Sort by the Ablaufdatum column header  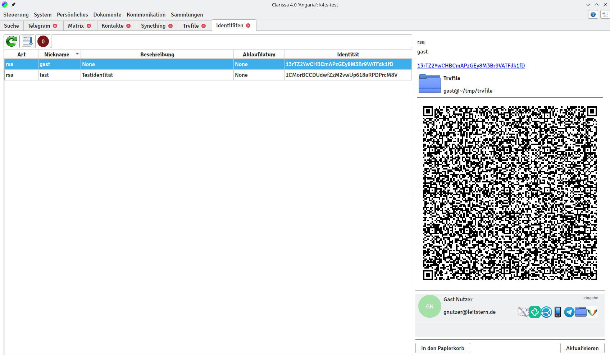click(x=259, y=55)
